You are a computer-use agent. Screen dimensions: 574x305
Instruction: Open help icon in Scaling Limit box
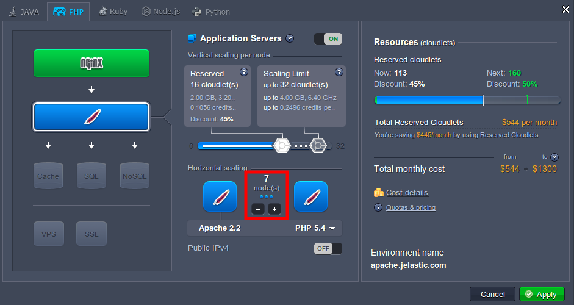coord(339,72)
